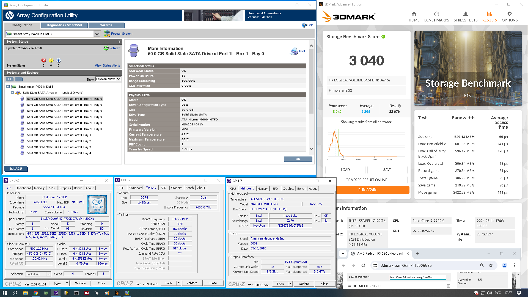Viewport: 528px width, 297px height.
Task: Collapse the Solid State SATA Array A node
Action: [12, 93]
